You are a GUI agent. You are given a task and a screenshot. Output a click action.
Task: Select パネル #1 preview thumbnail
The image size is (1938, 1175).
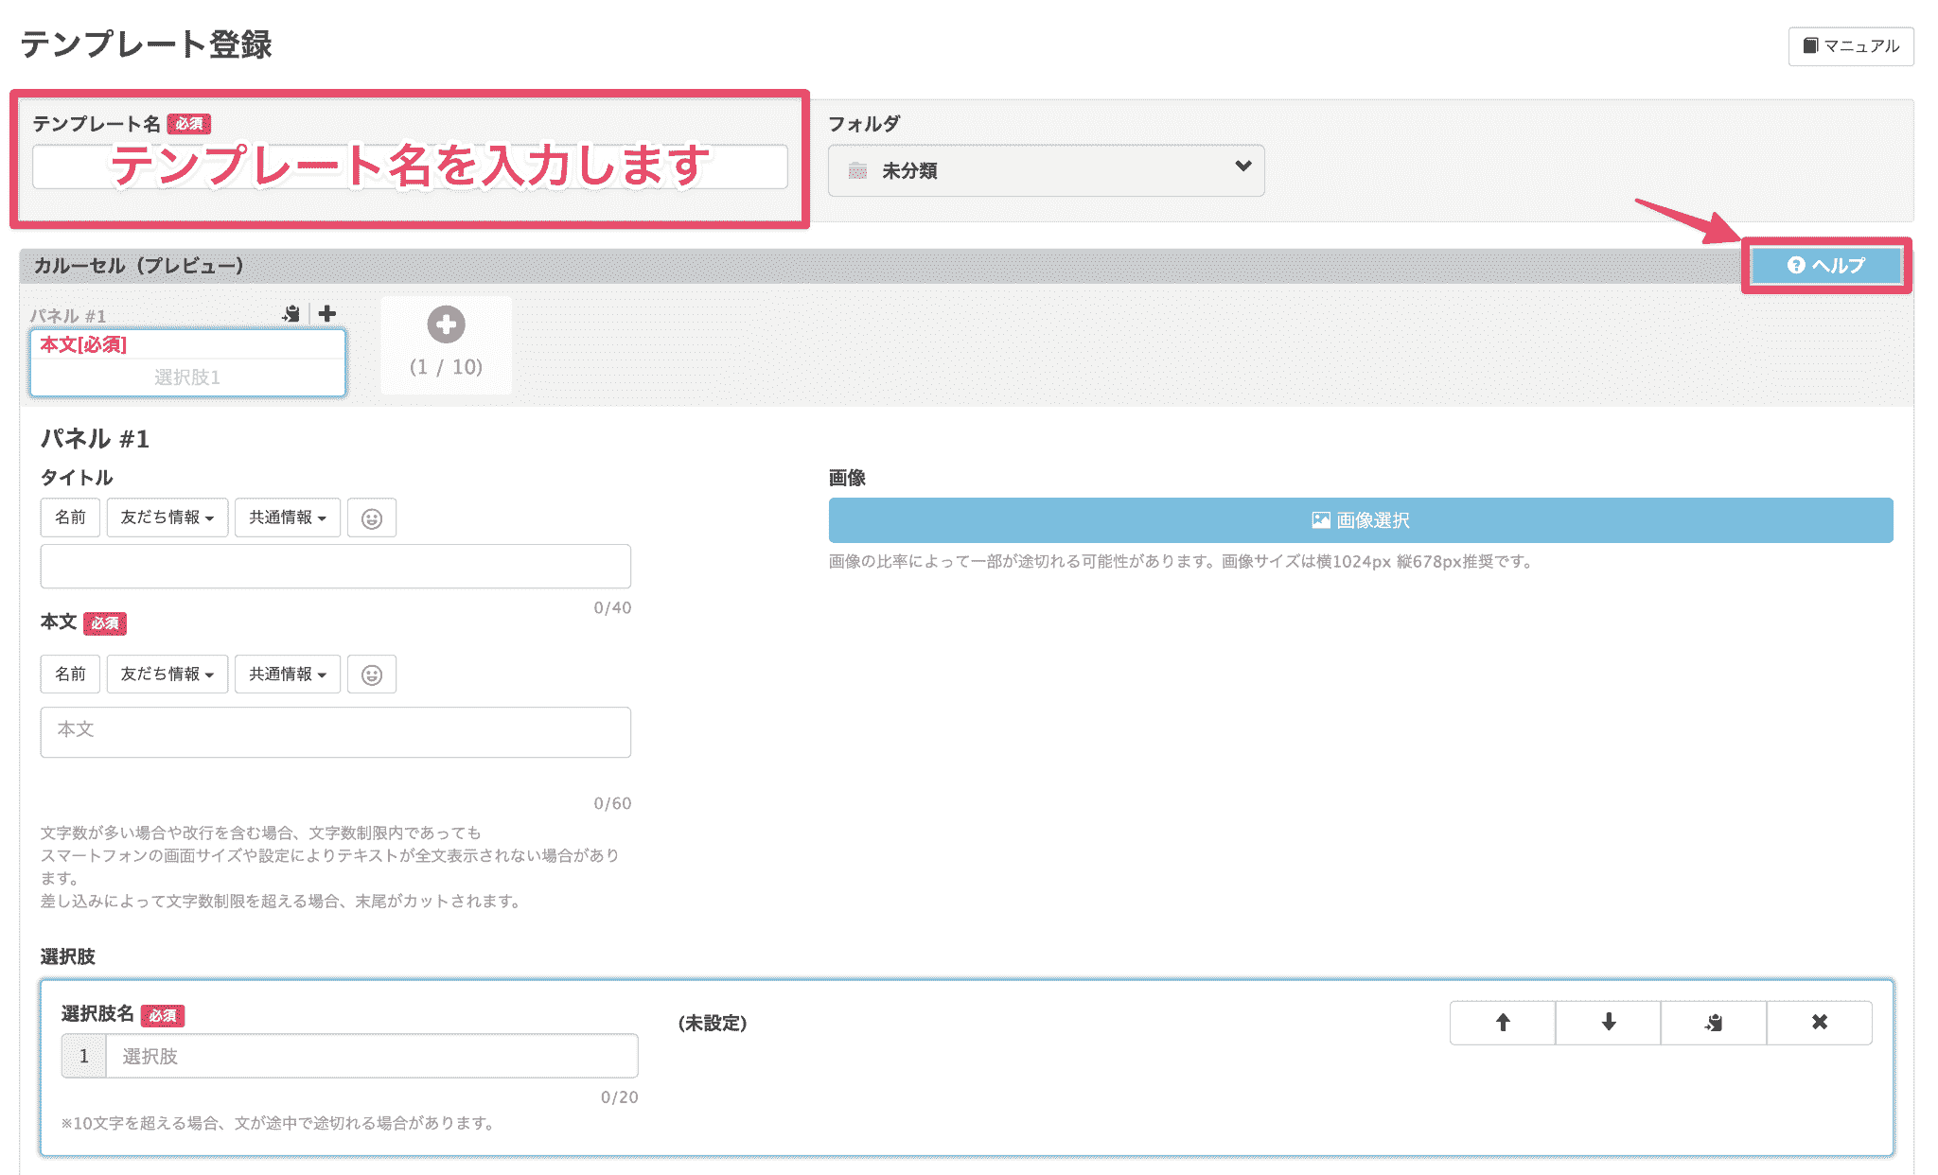[x=187, y=362]
